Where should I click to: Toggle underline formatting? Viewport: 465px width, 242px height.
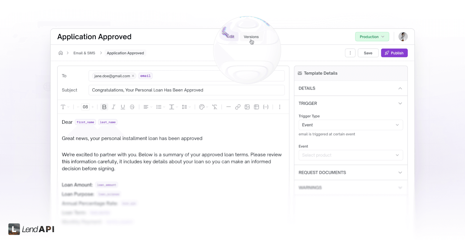pyautogui.click(x=123, y=107)
